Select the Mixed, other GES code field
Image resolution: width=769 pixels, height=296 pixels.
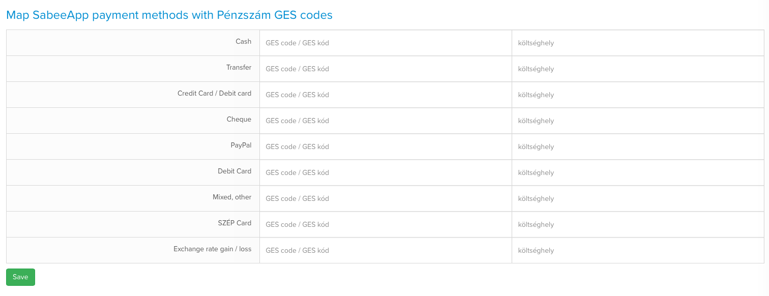point(386,199)
